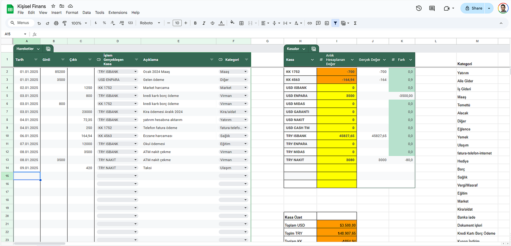Open the File menu
Image resolution: width=511 pixels, height=246 pixels.
[x=20, y=12]
